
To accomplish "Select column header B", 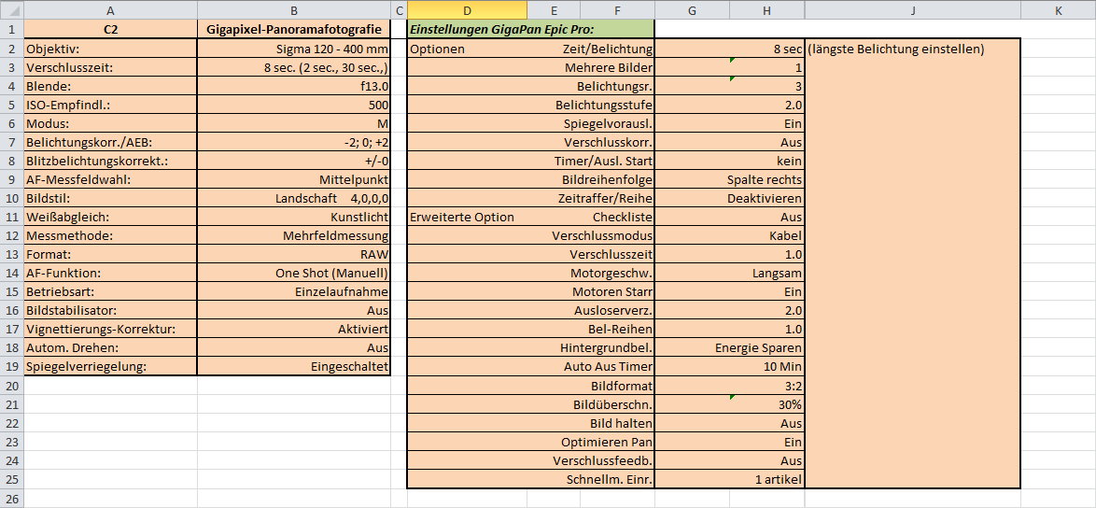I will click(294, 10).
